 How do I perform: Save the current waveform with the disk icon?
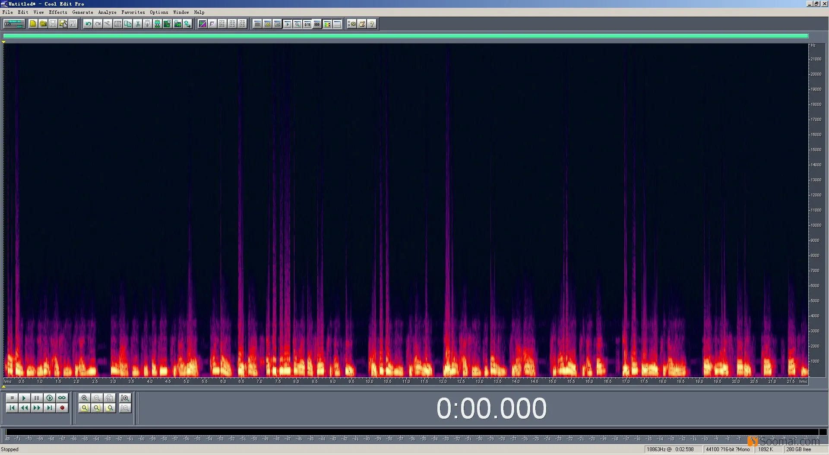point(53,24)
